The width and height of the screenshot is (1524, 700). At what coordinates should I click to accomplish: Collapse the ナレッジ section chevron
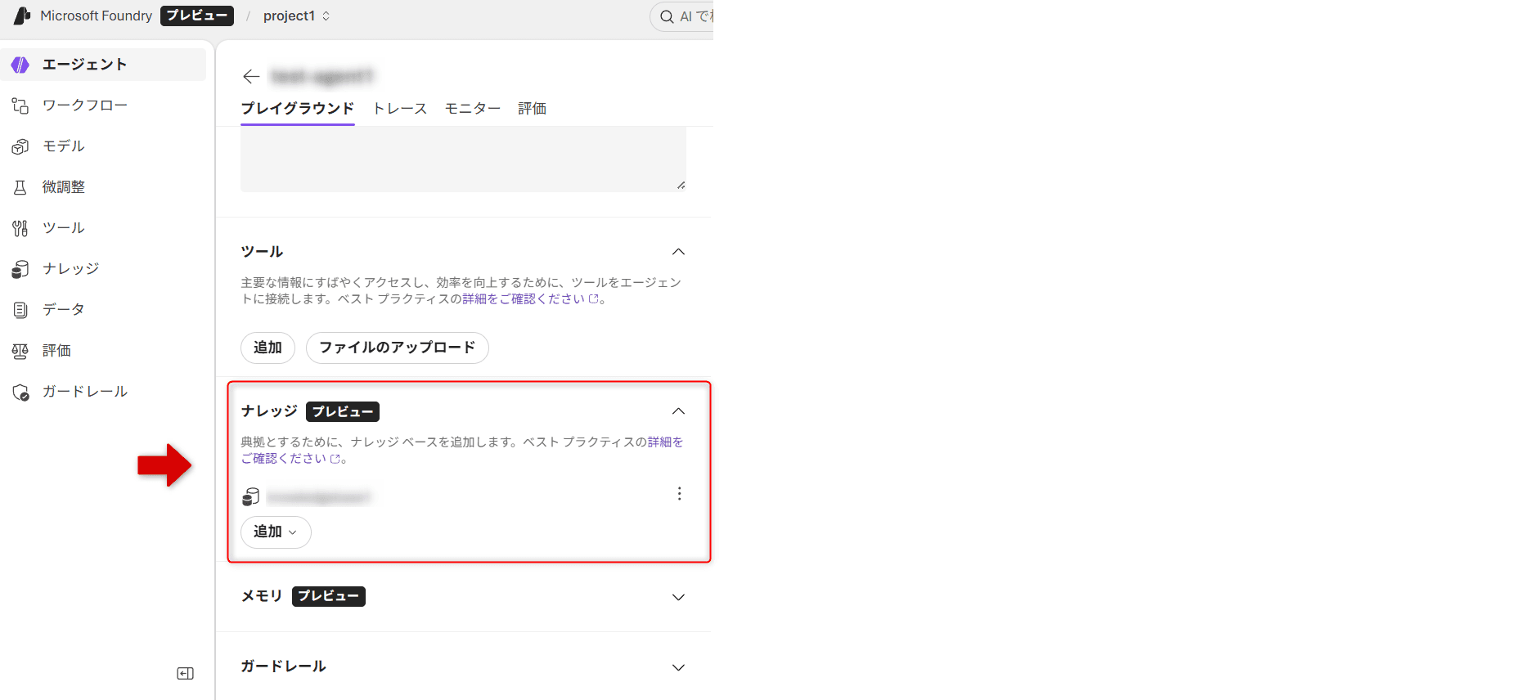(678, 411)
